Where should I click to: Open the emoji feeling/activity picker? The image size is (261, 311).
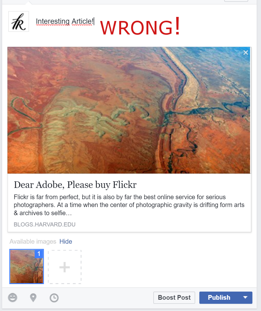coord(13,298)
